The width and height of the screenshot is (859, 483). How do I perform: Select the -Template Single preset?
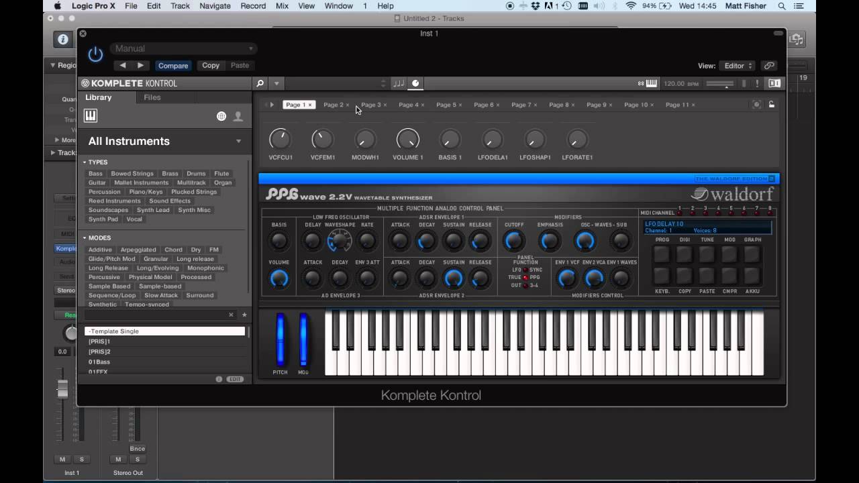(164, 331)
